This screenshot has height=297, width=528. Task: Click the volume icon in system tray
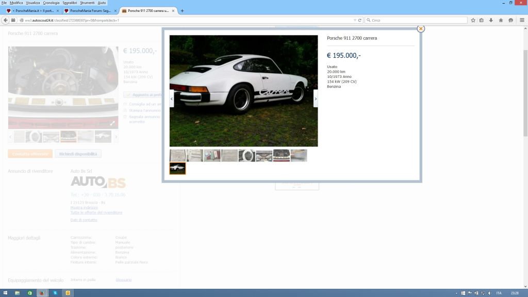pyautogui.click(x=490, y=293)
